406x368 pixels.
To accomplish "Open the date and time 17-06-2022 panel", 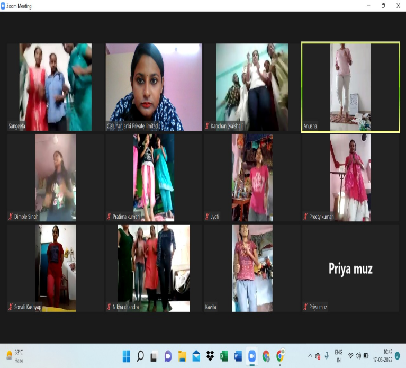I will click(x=387, y=356).
